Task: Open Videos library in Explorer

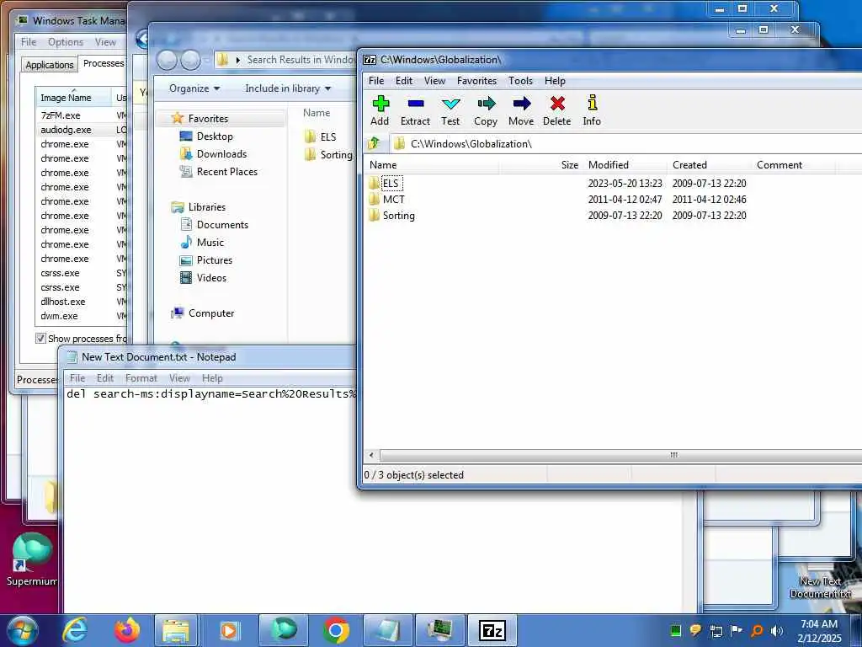Action: pyautogui.click(x=211, y=278)
